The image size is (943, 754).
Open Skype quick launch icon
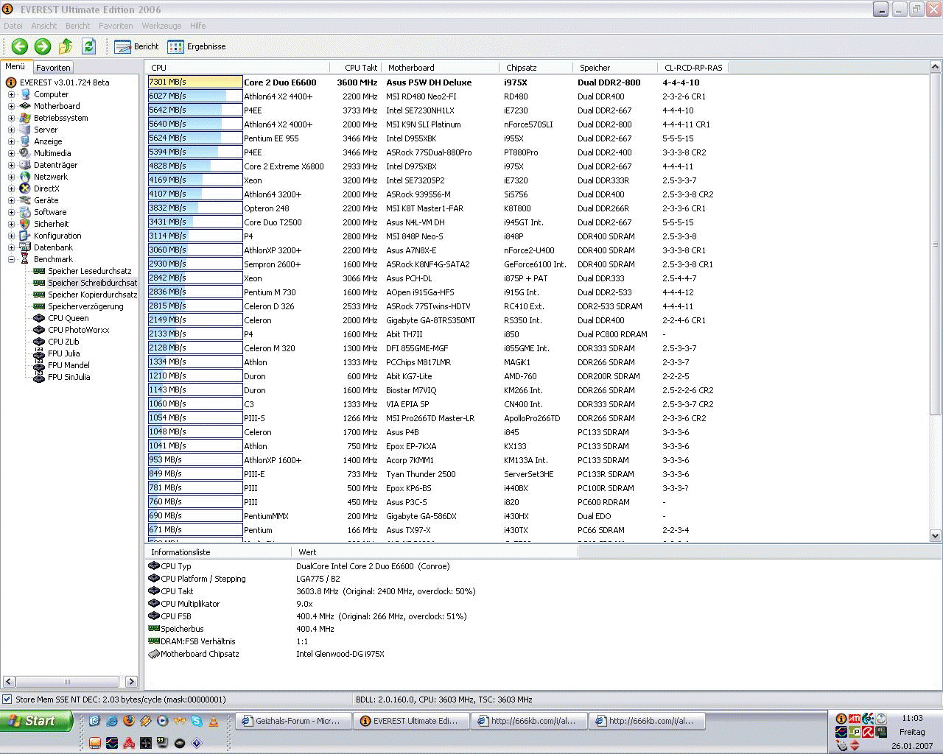point(197,721)
